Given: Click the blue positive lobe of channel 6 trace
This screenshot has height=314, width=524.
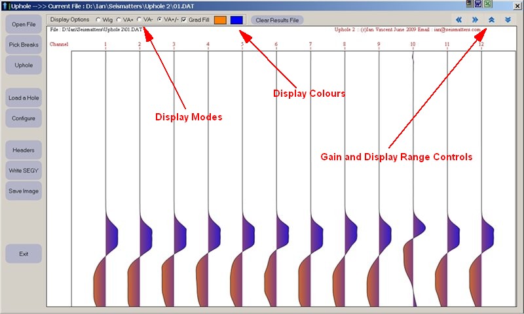Looking at the screenshot, I should [282, 232].
